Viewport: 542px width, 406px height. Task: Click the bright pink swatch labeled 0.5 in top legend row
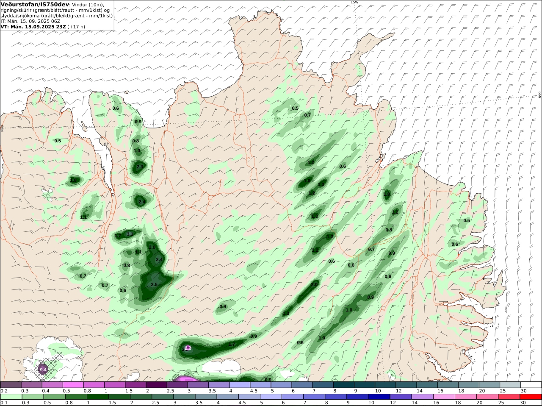click(73, 385)
